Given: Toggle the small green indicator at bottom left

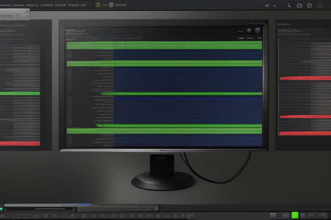Looking at the screenshot, I should coord(1,208).
